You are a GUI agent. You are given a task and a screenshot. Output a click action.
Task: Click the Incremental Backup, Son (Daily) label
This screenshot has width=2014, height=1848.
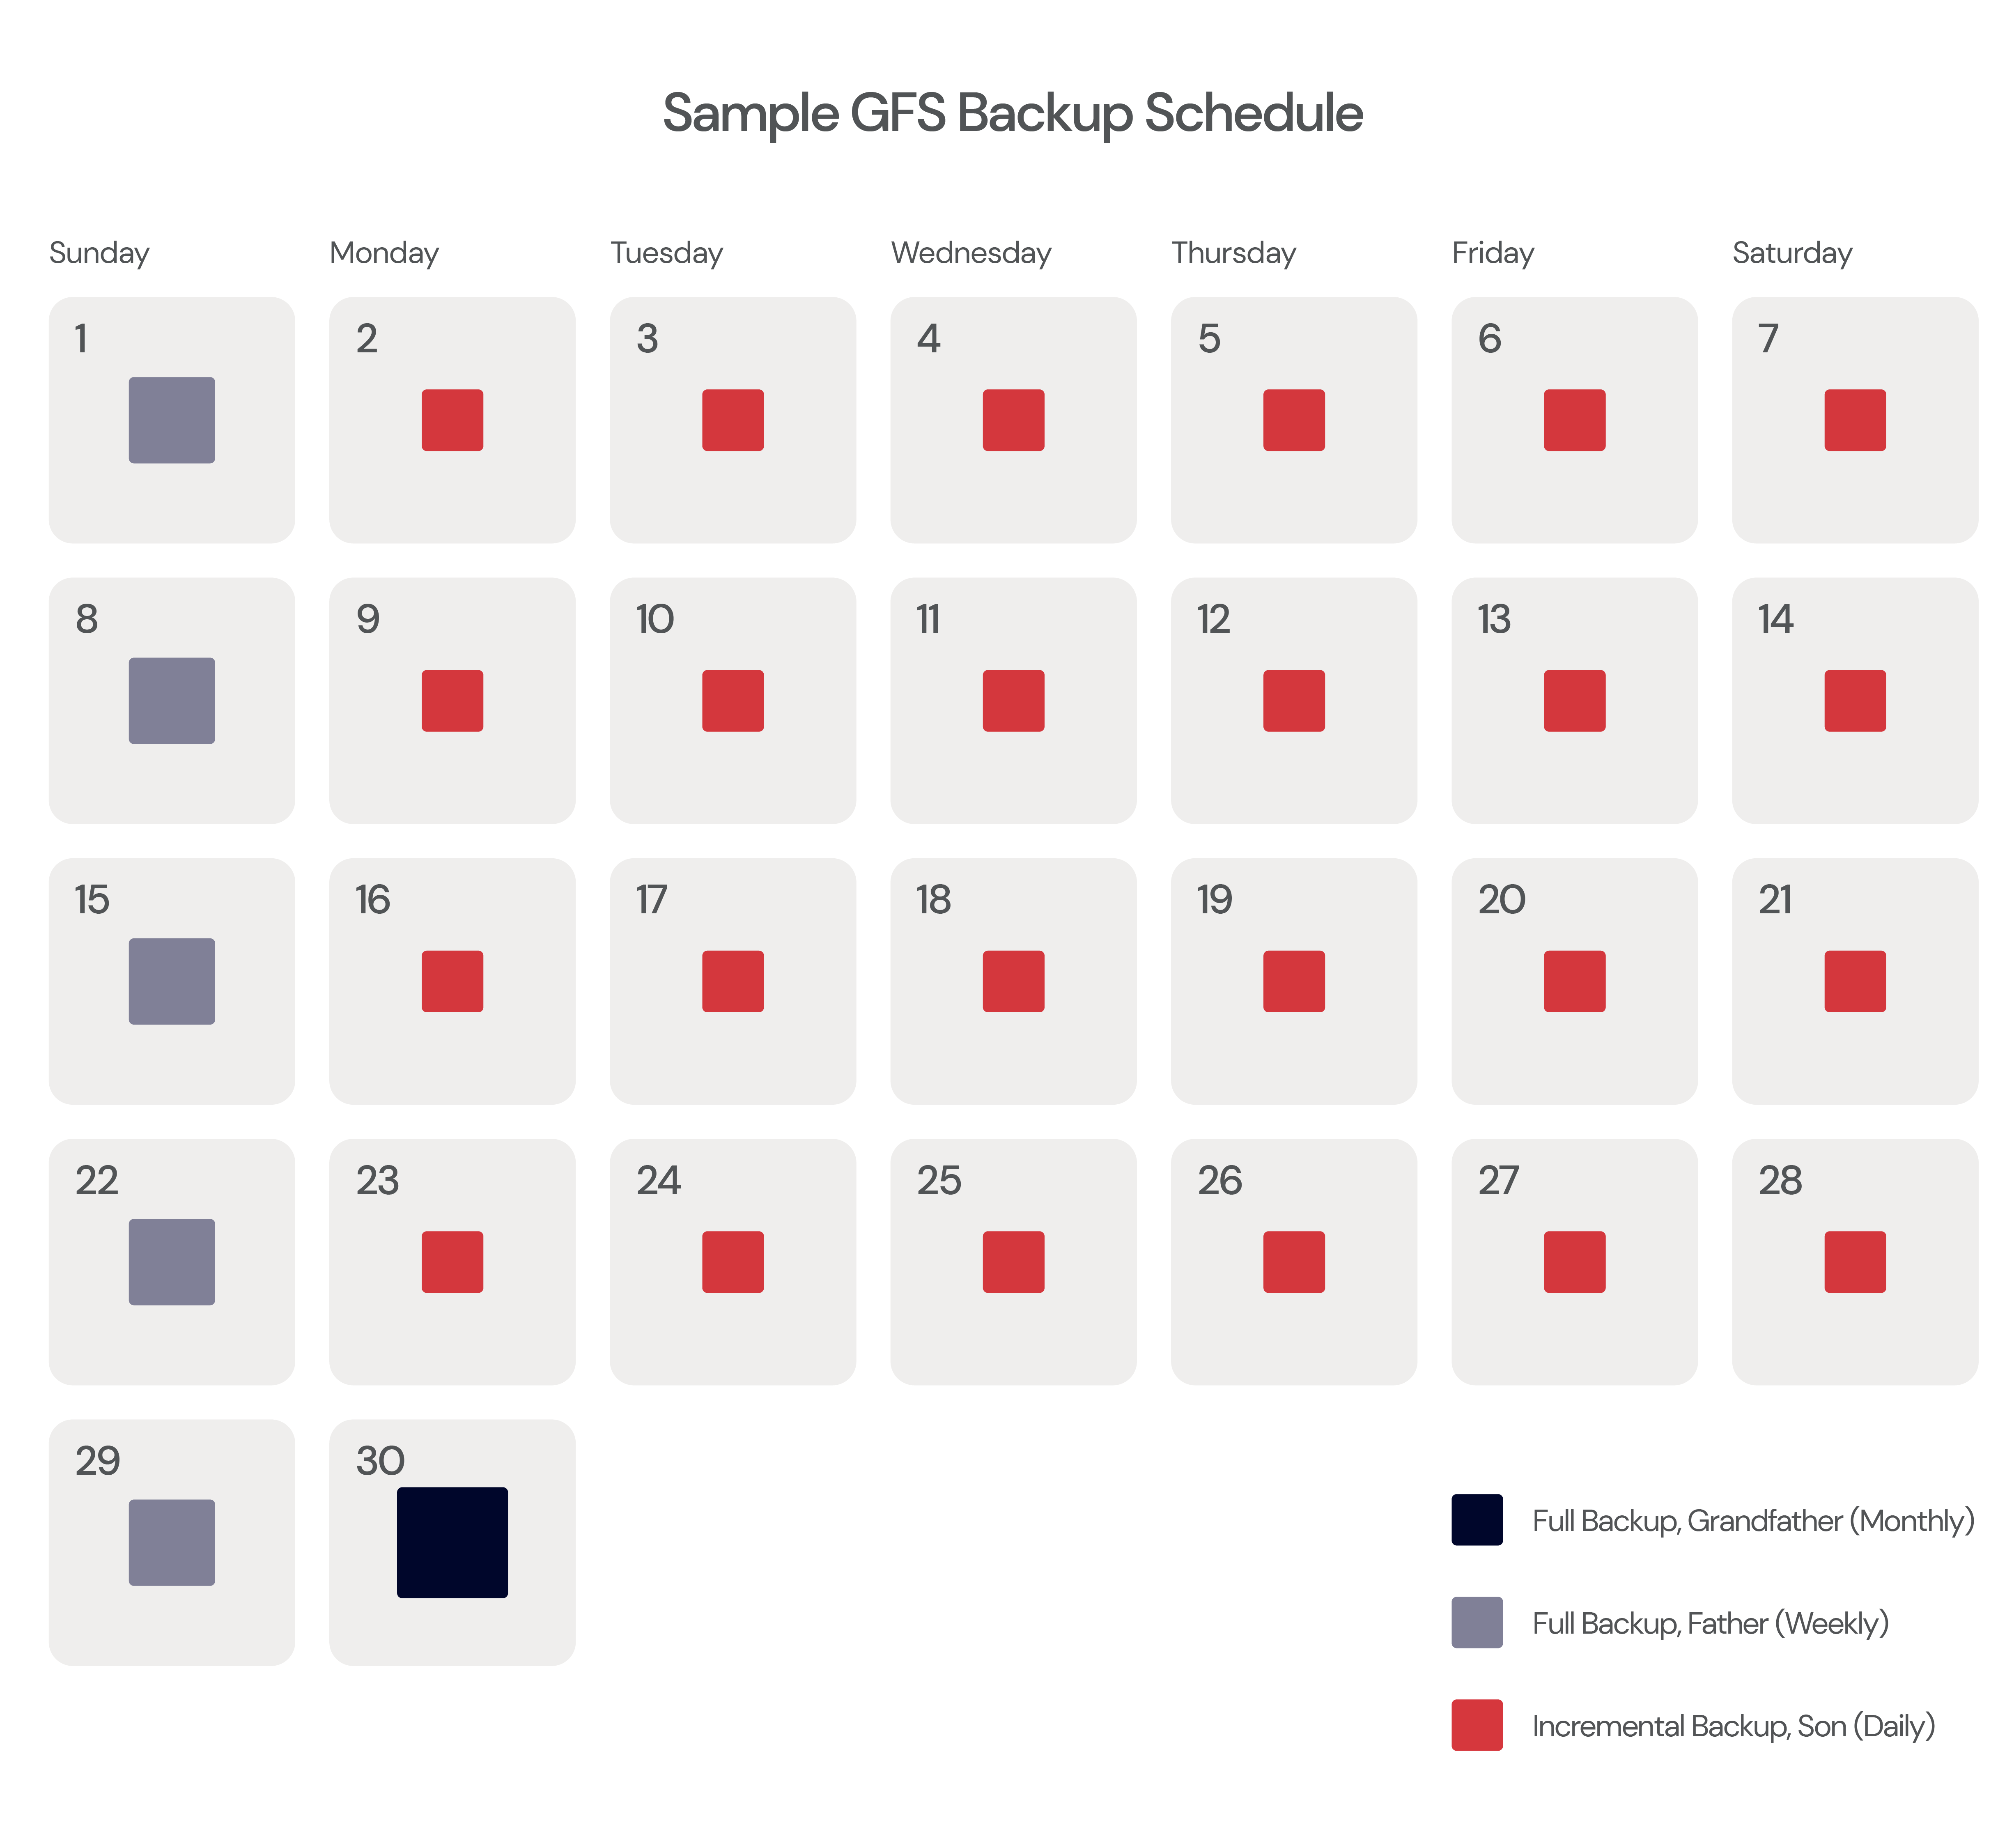pos(1734,1727)
